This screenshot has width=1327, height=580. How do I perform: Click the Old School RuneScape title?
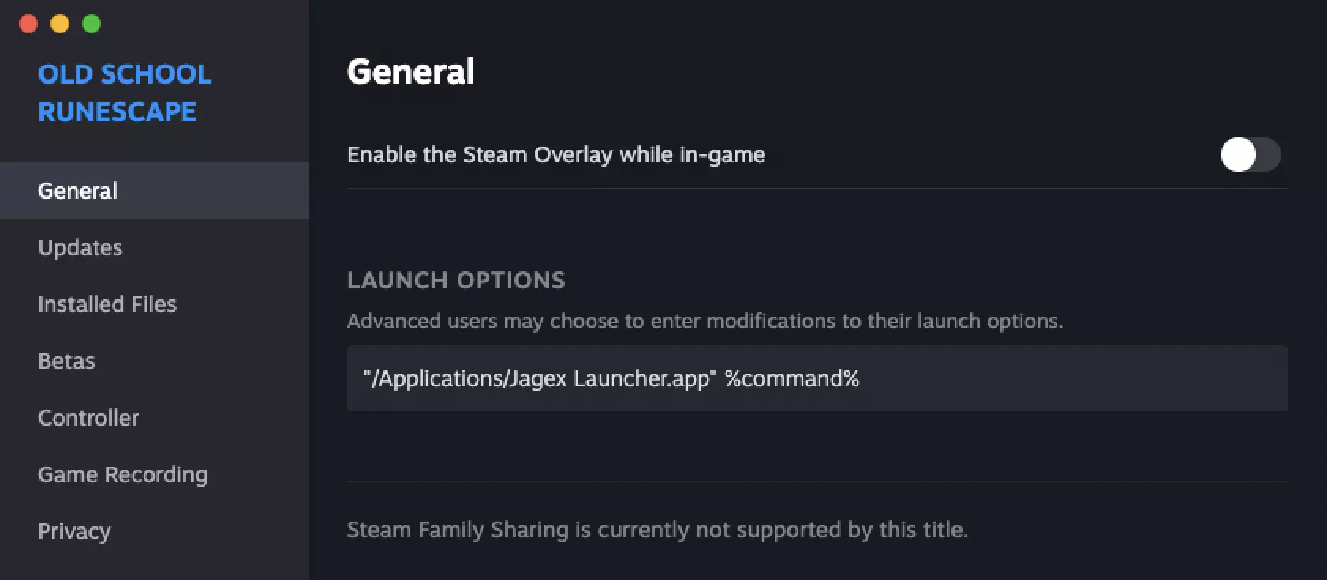[125, 93]
